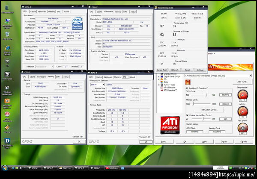Click OK in the CPU-Z Memory window
The width and height of the screenshot is (257, 179).
[x=79, y=141]
